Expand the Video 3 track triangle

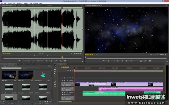[x=68, y=78]
